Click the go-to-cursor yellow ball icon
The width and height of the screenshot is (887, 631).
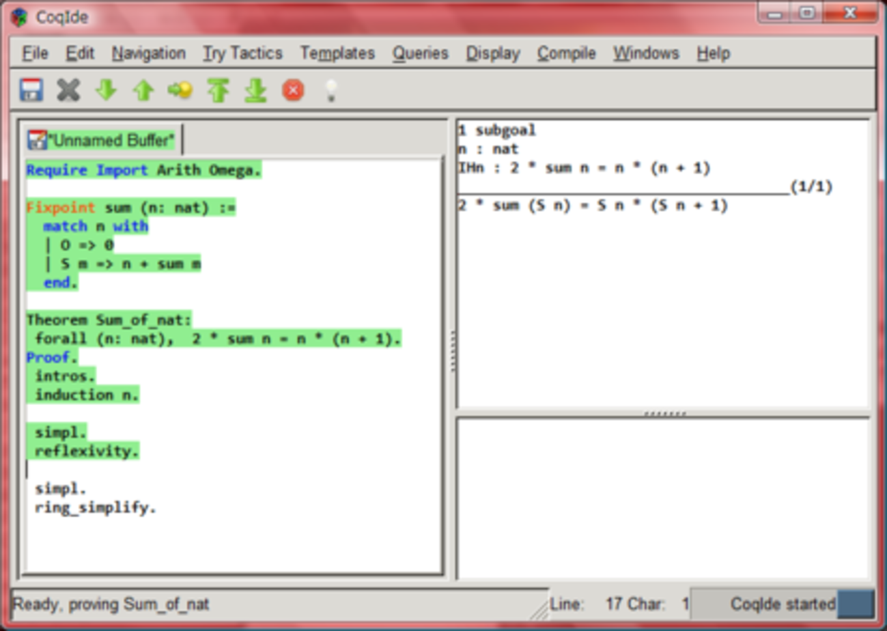click(180, 90)
